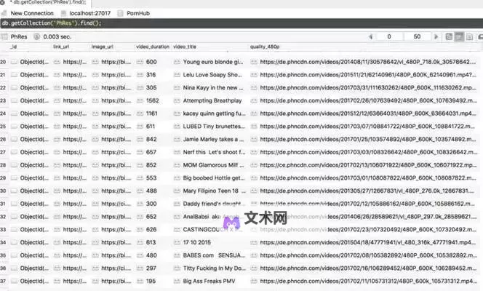This screenshot has width=483, height=291.
Task: Click the image_url string icon in row 25
Action: 95,127
